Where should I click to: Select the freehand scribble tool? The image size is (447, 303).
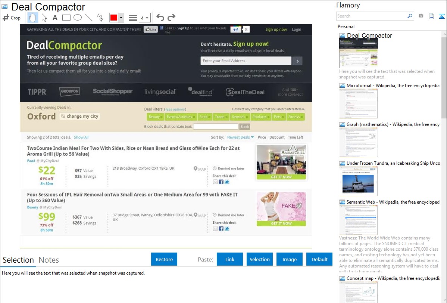coord(100,18)
